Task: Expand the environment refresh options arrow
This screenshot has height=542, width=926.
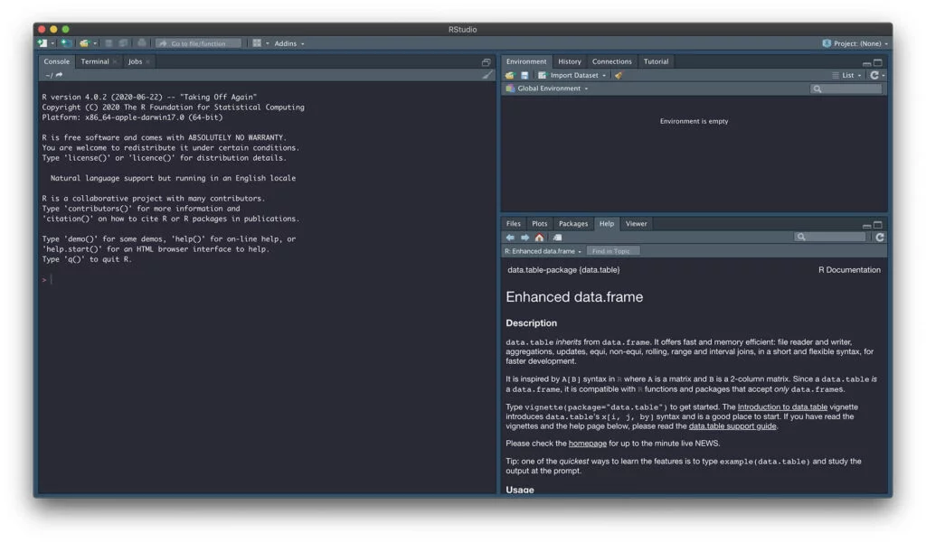Action: coord(883,76)
